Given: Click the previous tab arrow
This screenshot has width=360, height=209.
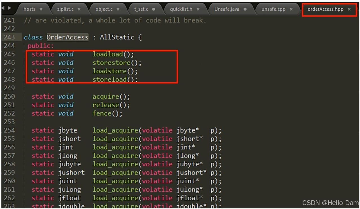Looking at the screenshot, I should (3, 8).
